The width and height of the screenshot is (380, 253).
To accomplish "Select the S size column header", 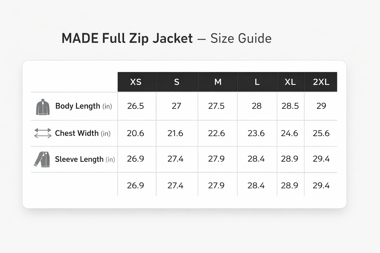I will coord(177,82).
